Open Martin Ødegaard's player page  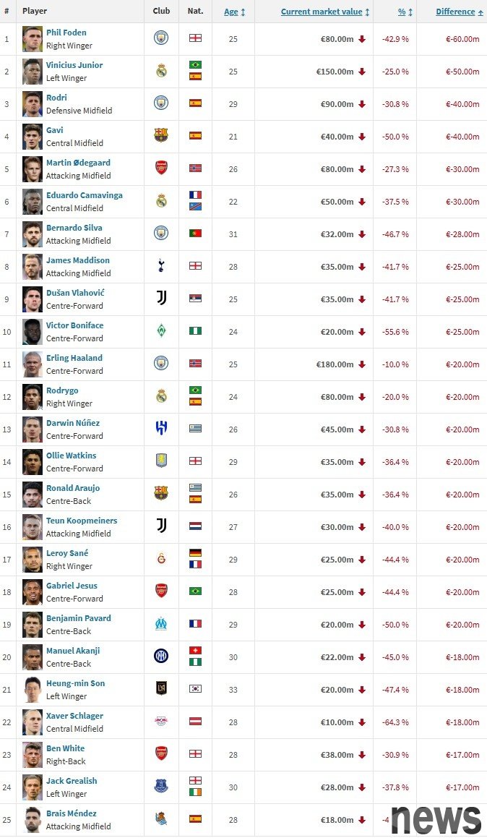78,163
